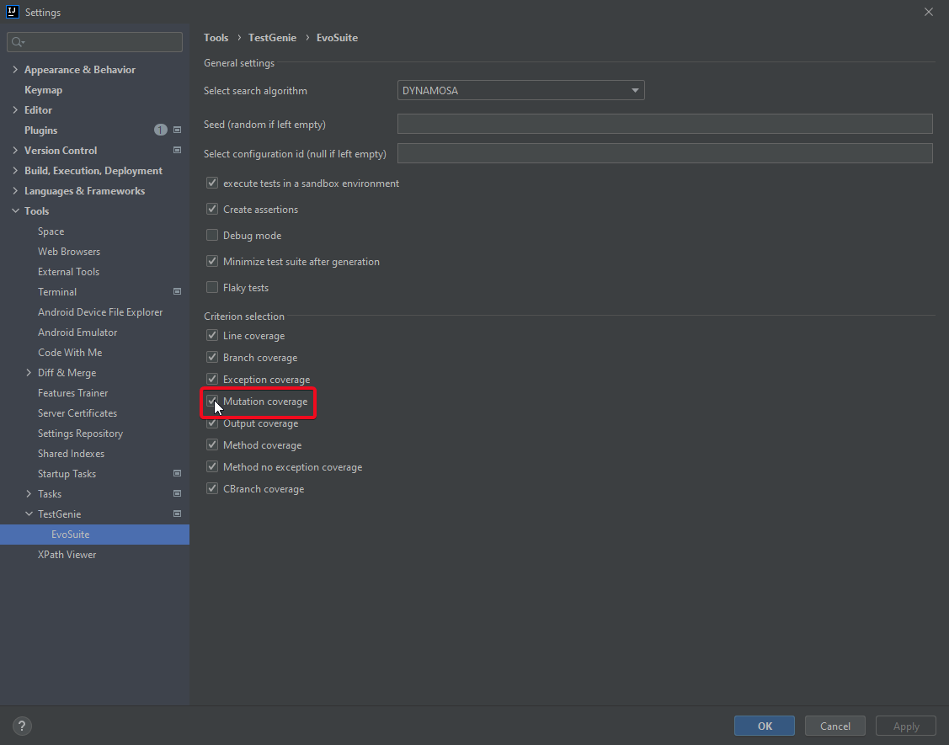This screenshot has height=745, width=949.
Task: Click the project-level icon next to Version Control
Action: point(178,150)
